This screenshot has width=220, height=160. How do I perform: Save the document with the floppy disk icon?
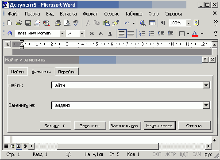click(x=28, y=23)
